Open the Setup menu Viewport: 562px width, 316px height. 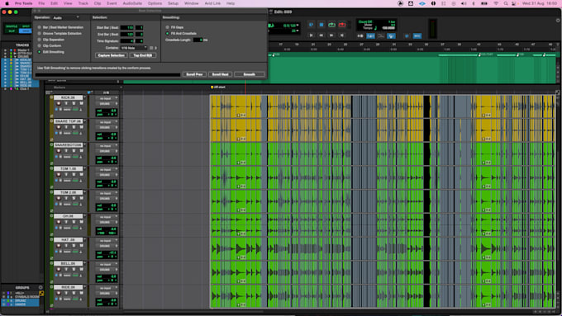tap(173, 3)
